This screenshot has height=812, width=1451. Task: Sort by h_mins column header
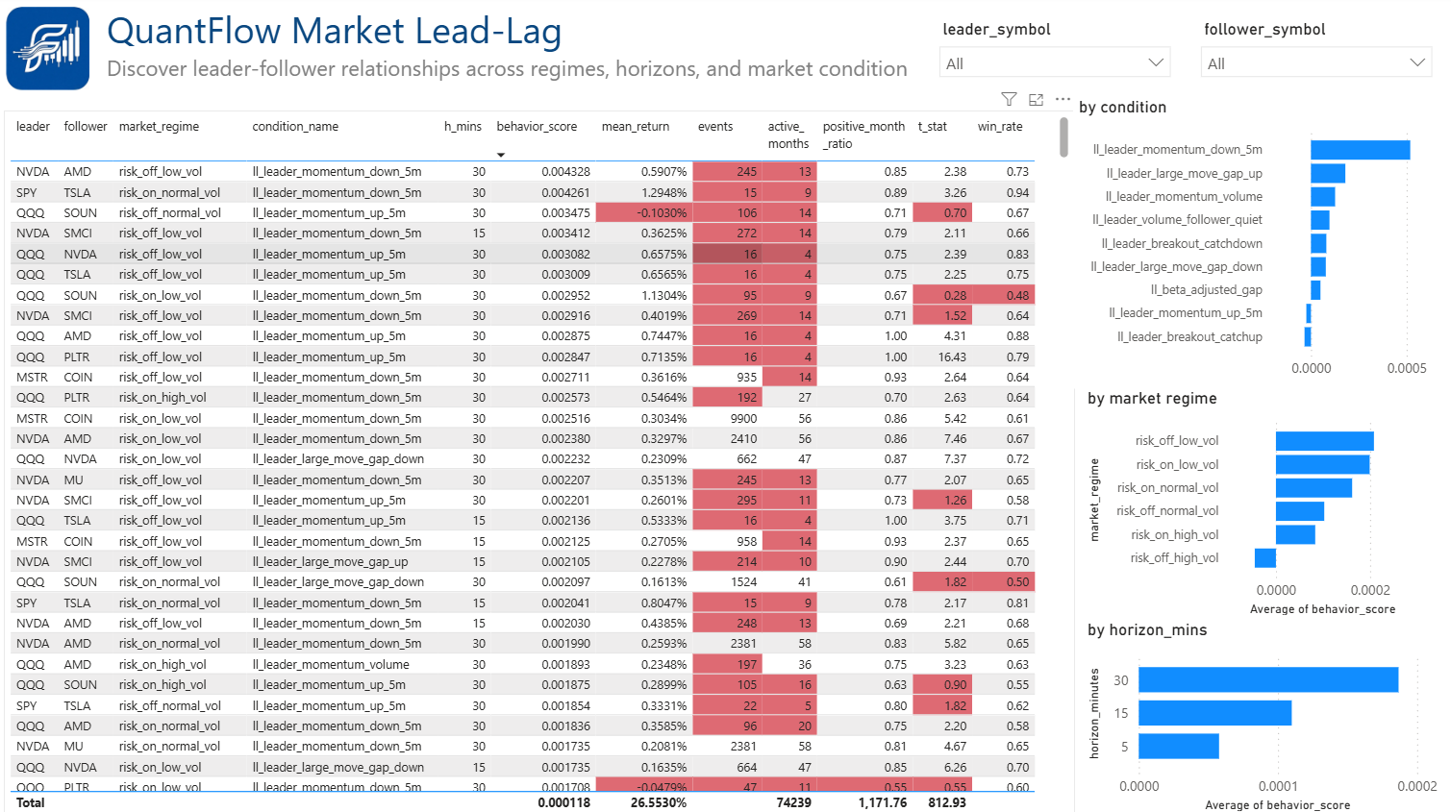(x=463, y=127)
